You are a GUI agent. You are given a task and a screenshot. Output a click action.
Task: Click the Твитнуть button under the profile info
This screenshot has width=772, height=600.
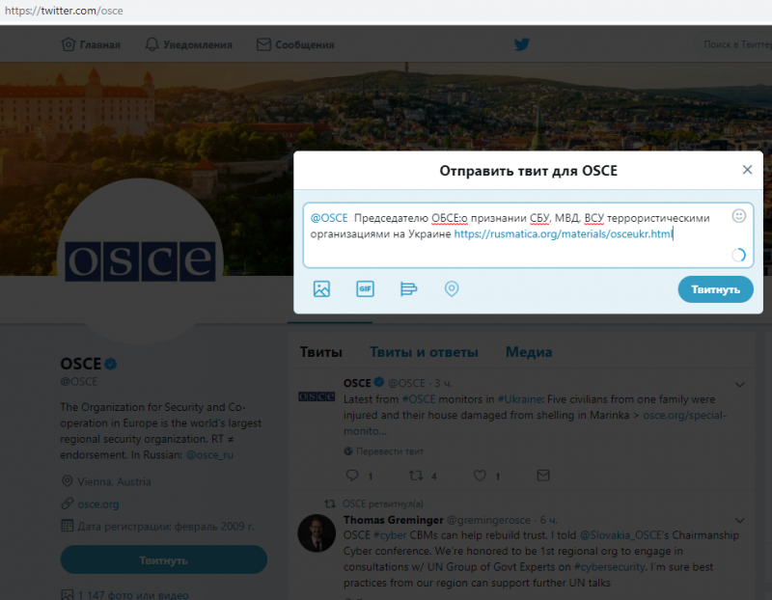[163, 559]
